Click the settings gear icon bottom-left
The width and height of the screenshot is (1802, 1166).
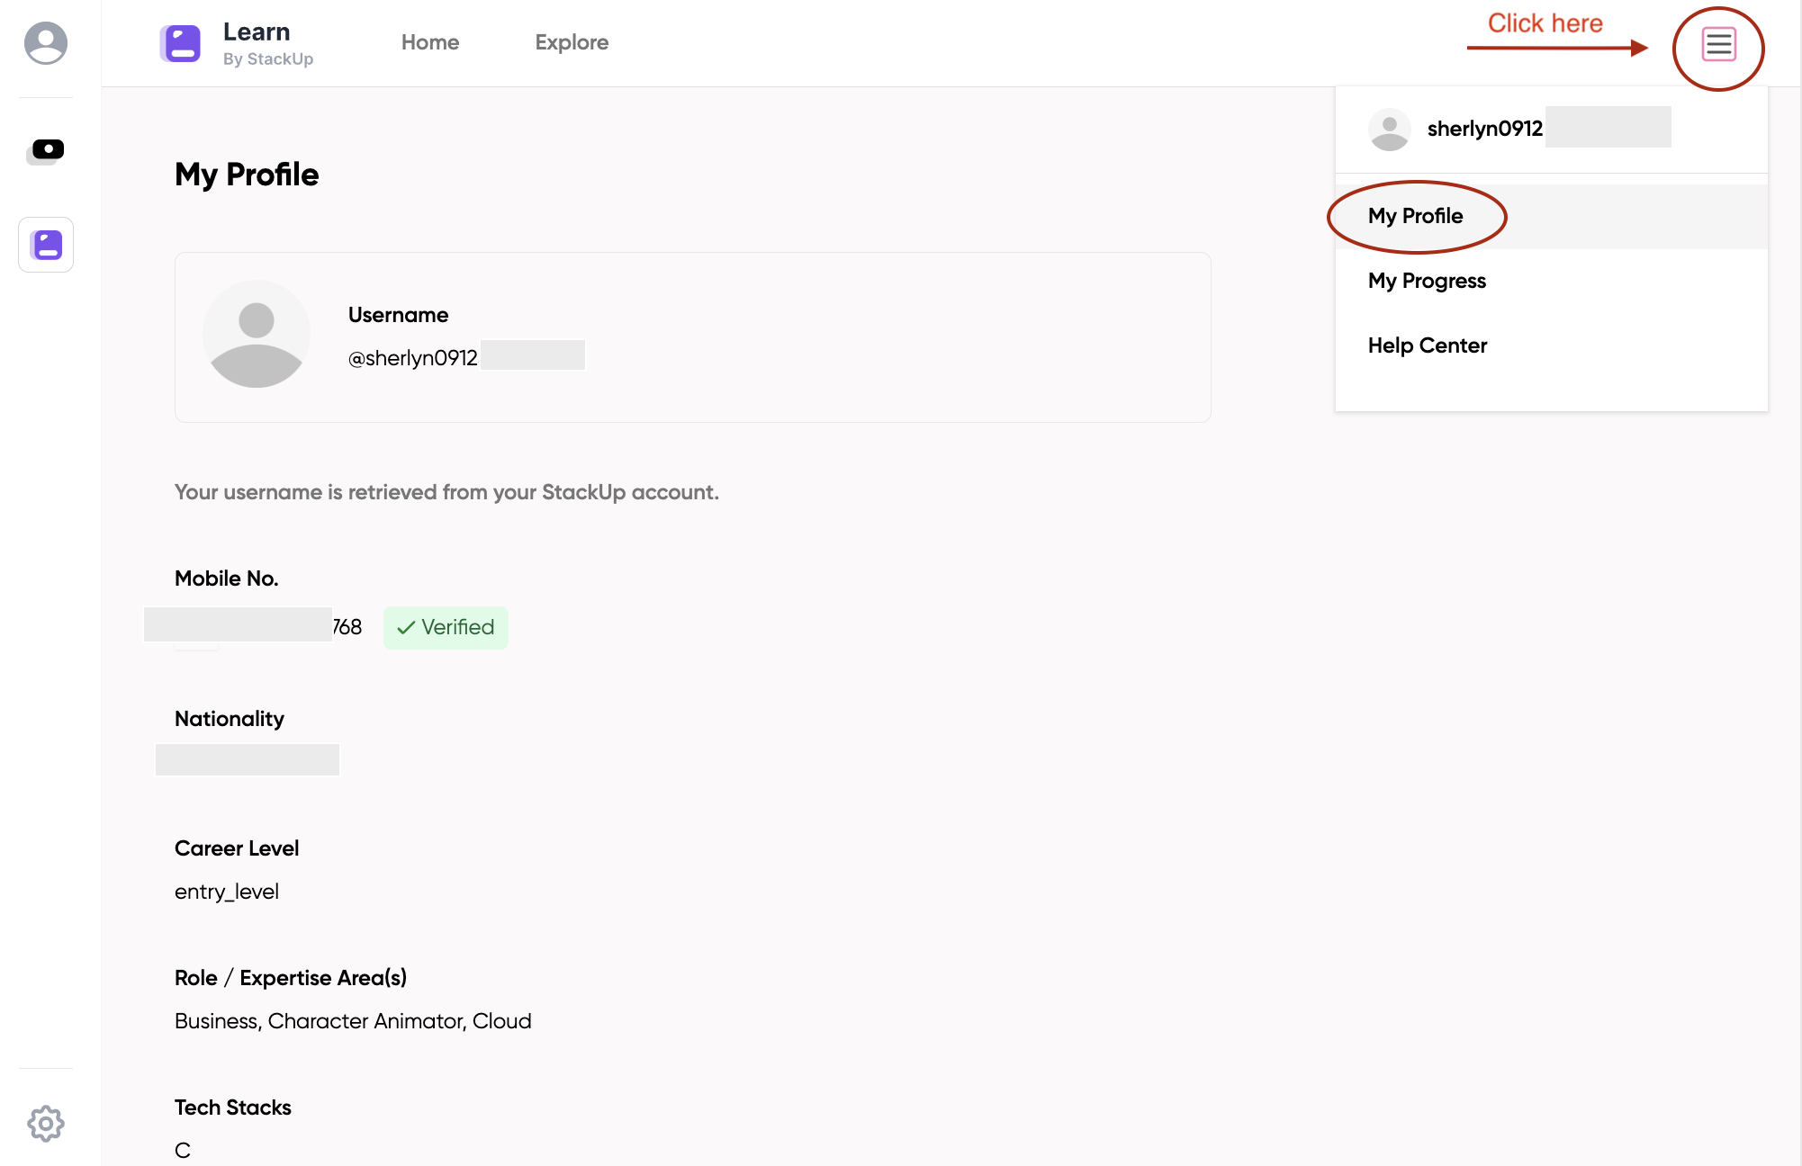46,1123
